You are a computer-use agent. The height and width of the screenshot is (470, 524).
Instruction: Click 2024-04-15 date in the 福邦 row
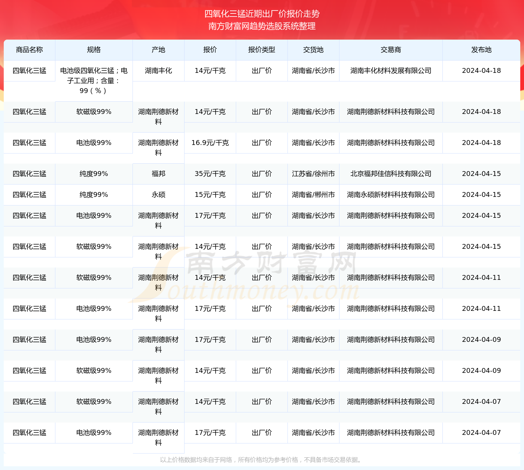point(481,174)
